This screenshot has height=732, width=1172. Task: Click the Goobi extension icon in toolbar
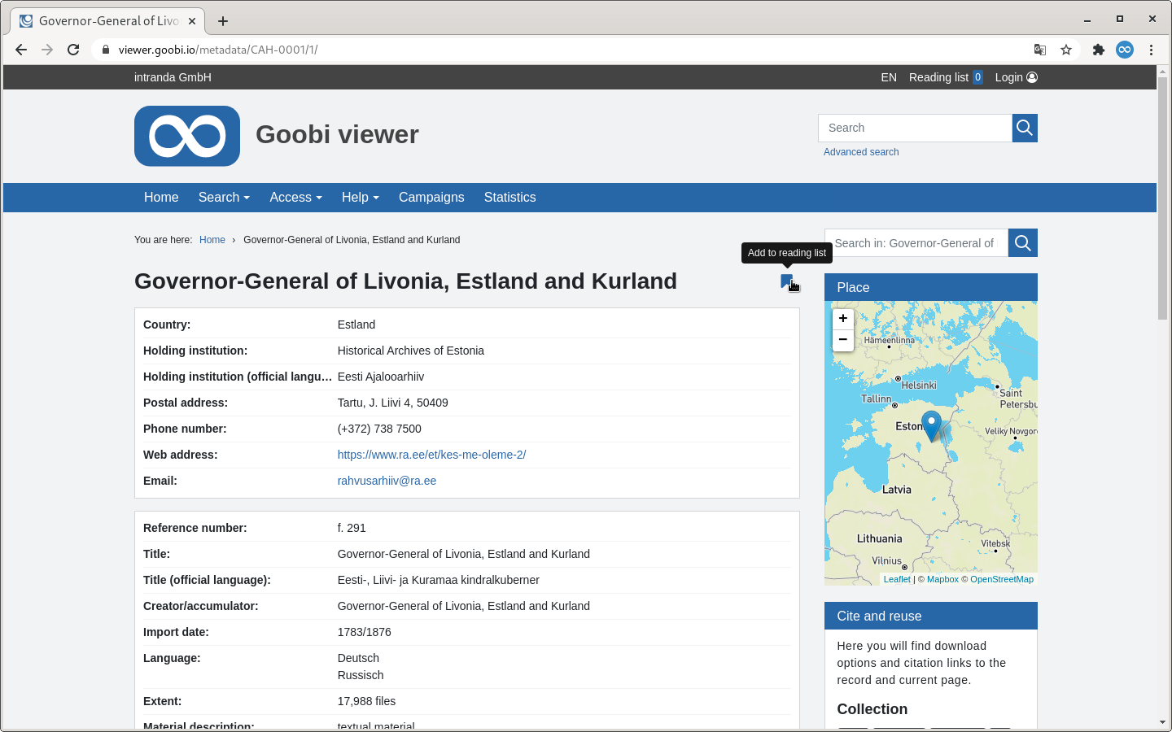coord(1125,50)
